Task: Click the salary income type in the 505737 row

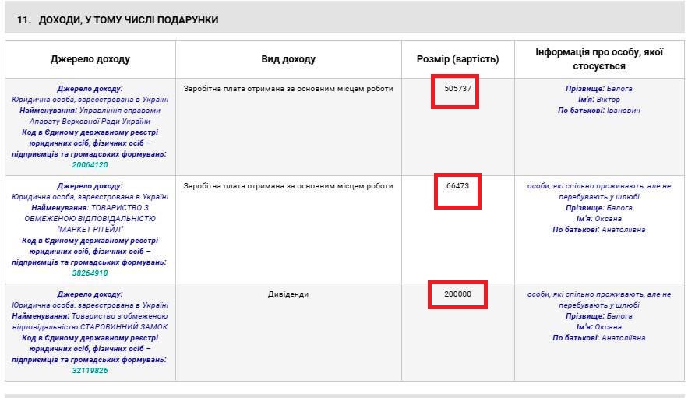Action: click(288, 89)
